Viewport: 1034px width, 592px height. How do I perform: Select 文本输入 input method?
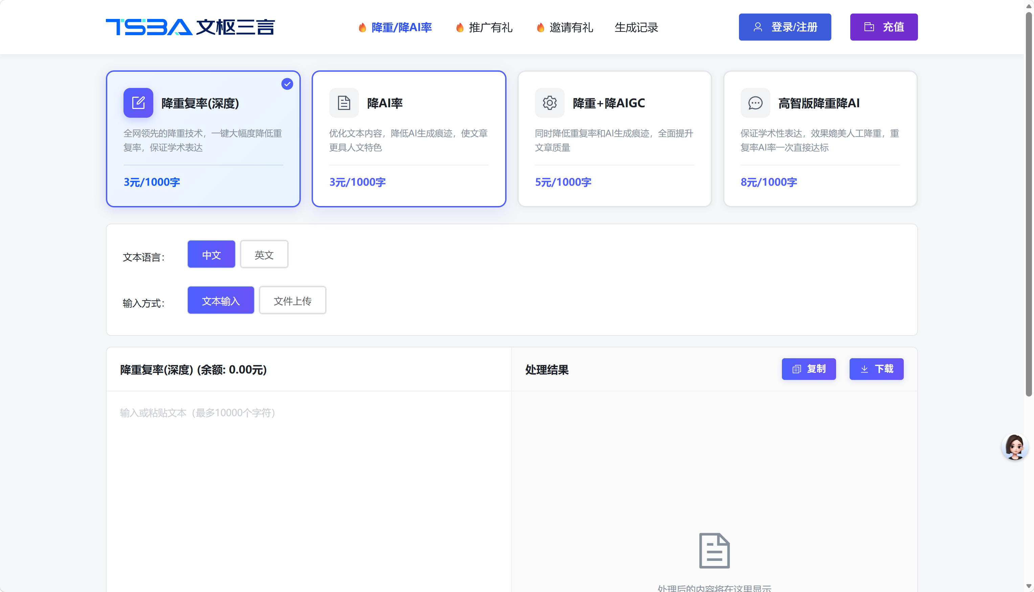tap(221, 300)
